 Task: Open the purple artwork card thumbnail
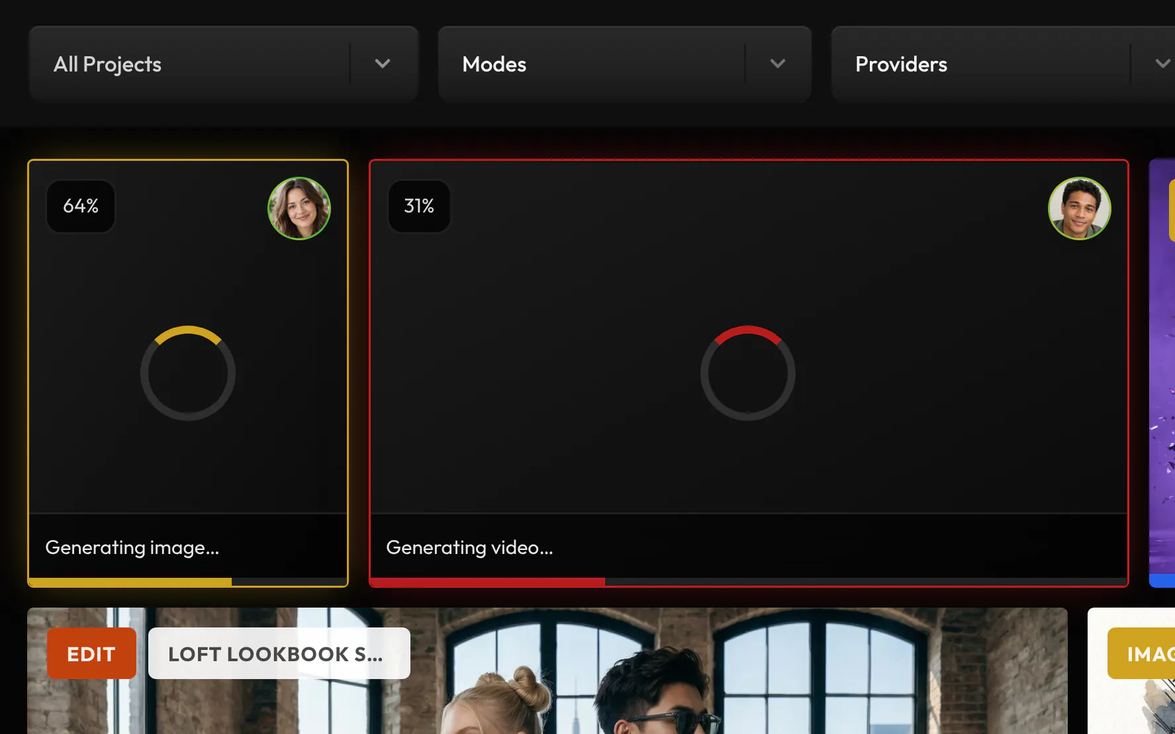[x=1162, y=373]
